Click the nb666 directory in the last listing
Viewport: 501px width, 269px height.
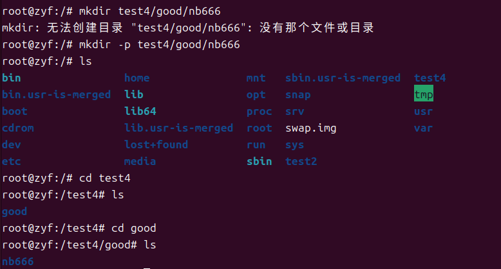(18, 262)
